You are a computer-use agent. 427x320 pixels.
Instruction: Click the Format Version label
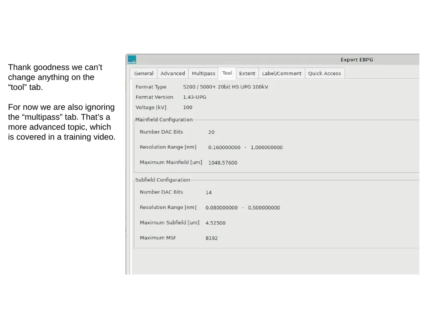coord(154,97)
